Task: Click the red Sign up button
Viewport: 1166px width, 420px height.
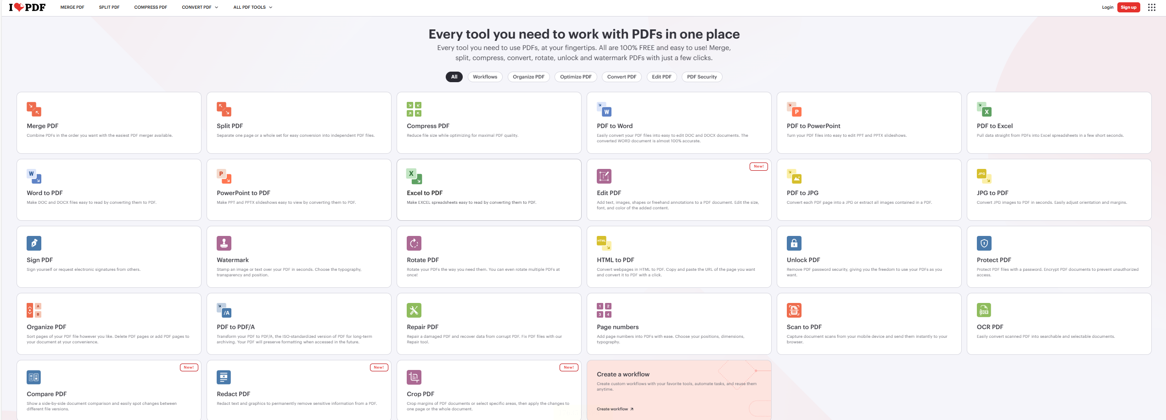Action: 1128,7
